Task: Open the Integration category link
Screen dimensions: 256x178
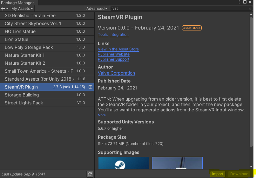Action: coord(119,35)
